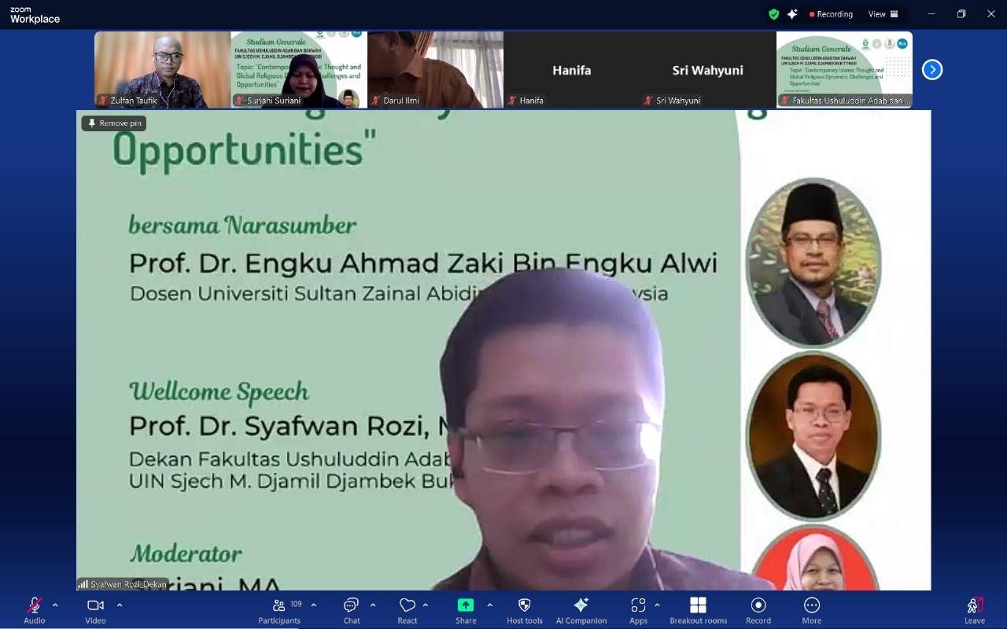1007x629 pixels.
Task: Expand video options caret
Action: coord(120,605)
